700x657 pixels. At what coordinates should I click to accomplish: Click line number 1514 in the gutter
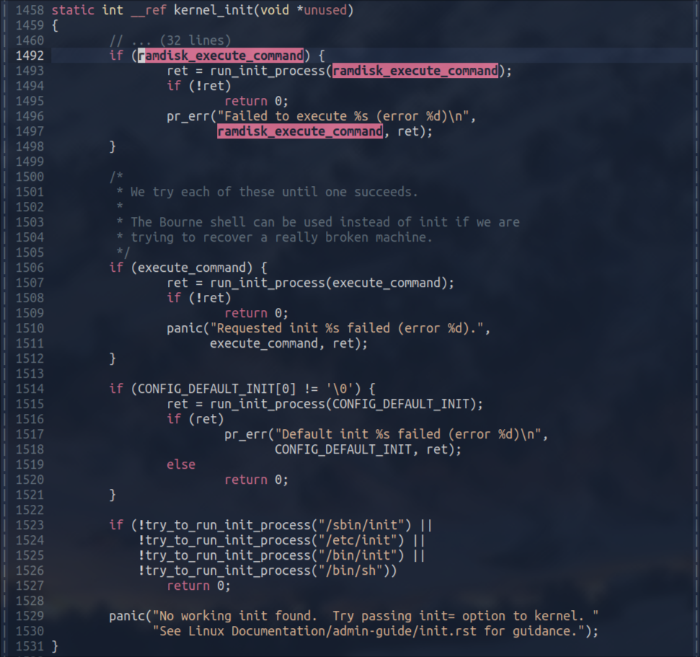29,389
